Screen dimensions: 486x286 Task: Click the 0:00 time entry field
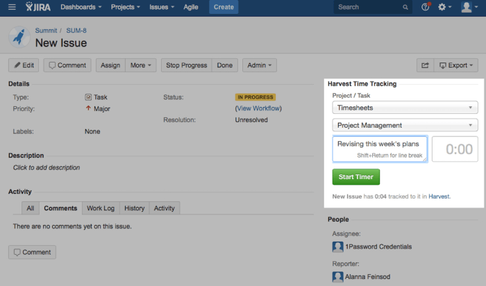point(455,149)
